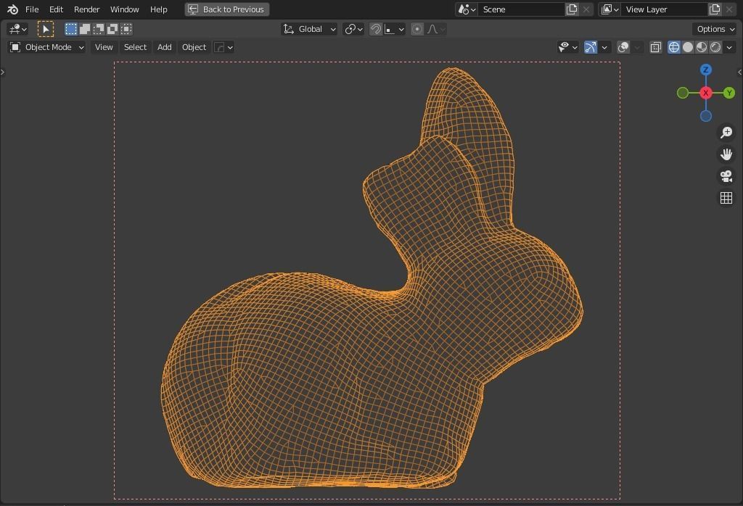Viewport: 743px width, 506px height.
Task: Switch to Material Preview shading
Action: pyautogui.click(x=702, y=47)
